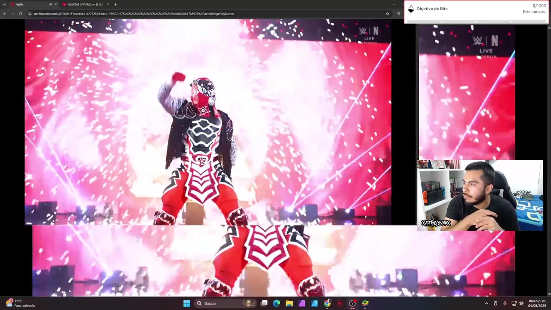Close the RICHIE O'FARRILL tab
Image resolution: width=551 pixels, height=310 pixels.
[x=108, y=4]
